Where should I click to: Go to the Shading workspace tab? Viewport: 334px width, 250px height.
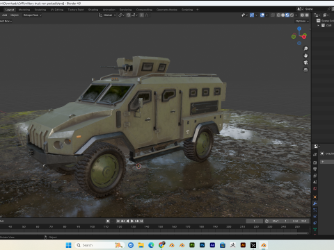pos(93,10)
